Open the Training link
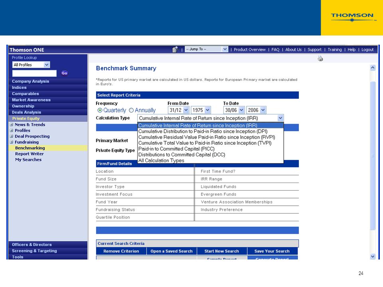 335,49
